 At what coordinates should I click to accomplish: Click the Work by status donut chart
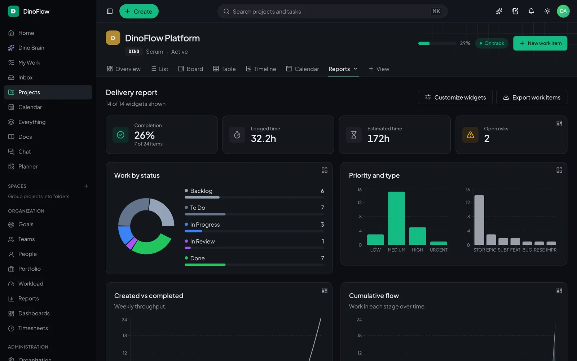(146, 226)
